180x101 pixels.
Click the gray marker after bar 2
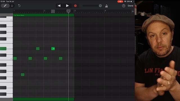tap(53, 11)
